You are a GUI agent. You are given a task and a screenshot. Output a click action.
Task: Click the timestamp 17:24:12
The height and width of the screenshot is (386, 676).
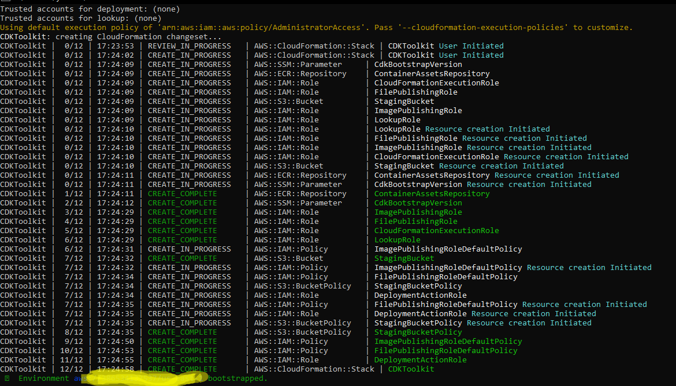click(x=115, y=203)
